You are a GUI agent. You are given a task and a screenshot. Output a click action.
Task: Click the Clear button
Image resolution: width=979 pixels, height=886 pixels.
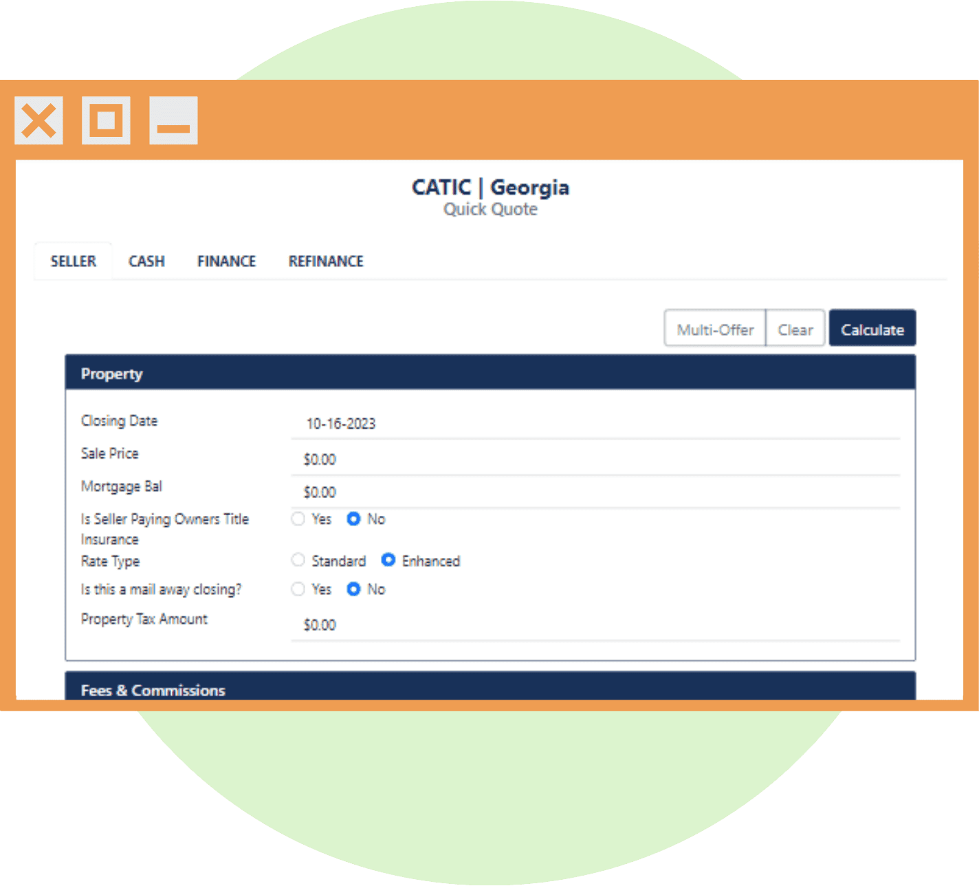[795, 328]
